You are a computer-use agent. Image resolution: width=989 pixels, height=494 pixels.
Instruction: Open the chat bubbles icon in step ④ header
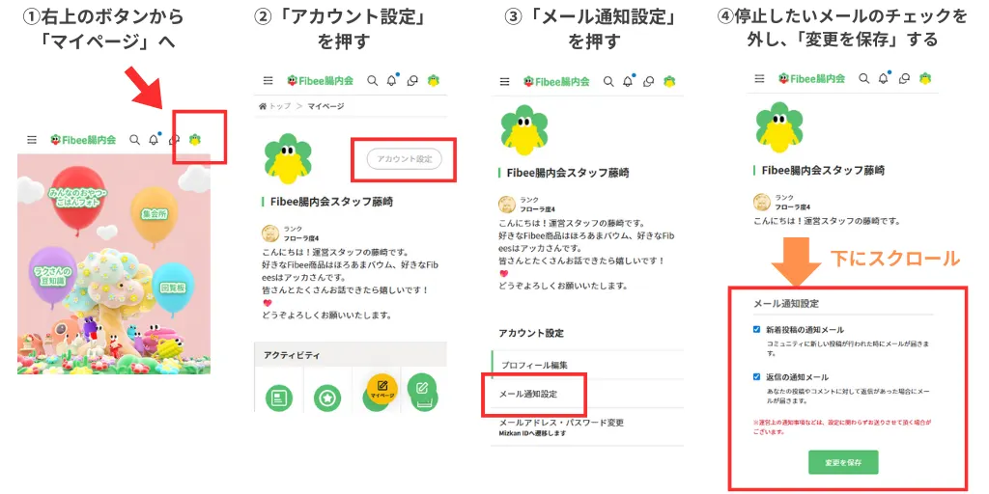[904, 78]
